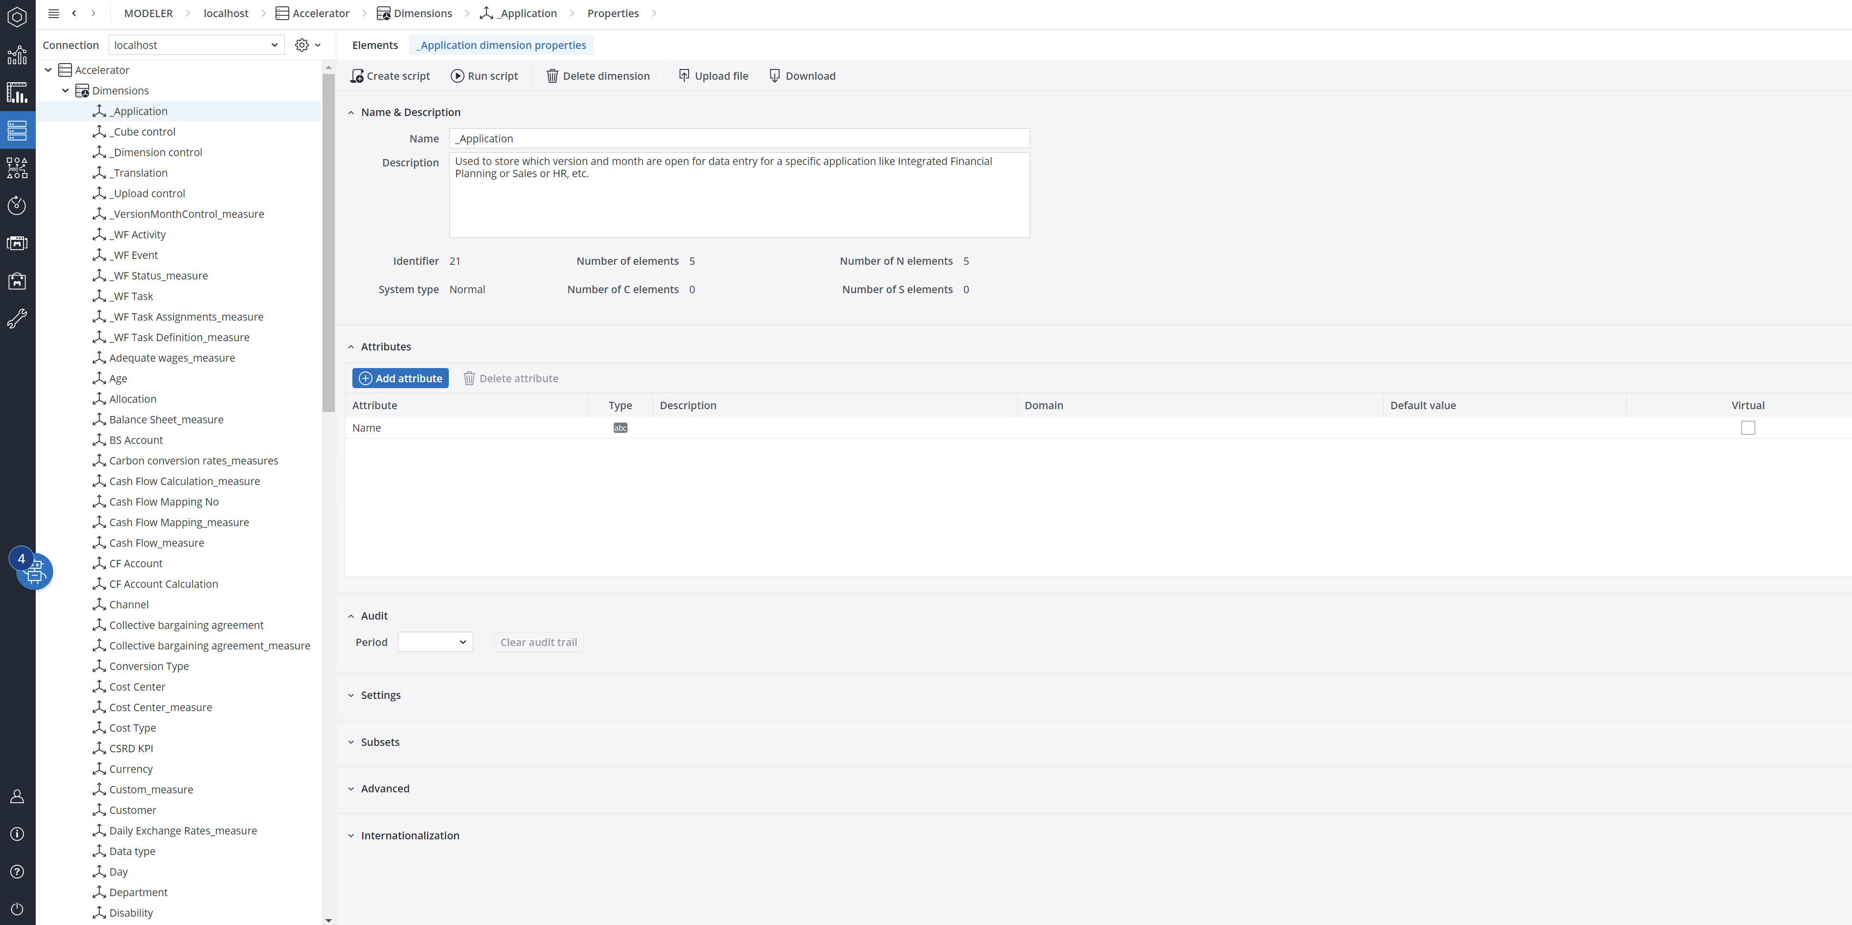
Task: Collapse the Name & Description section
Action: pyautogui.click(x=351, y=112)
